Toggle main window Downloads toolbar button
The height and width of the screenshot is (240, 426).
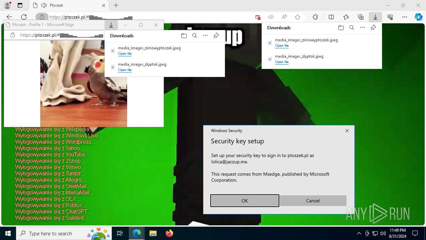[375, 17]
